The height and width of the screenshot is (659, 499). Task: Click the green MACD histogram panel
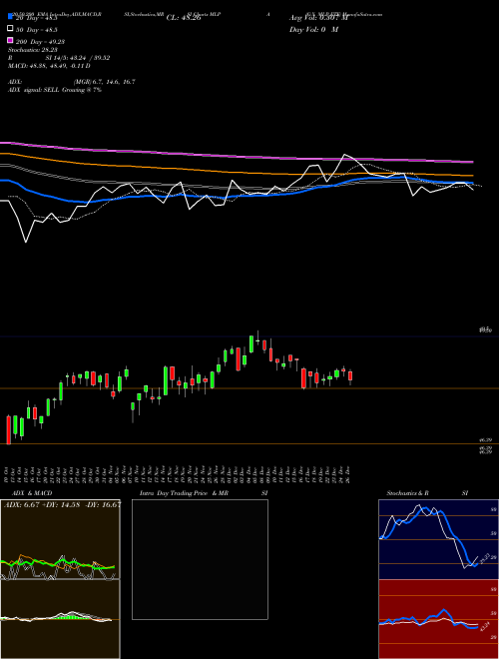(60, 619)
